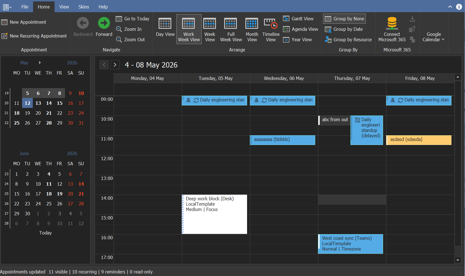Select the aaaaaaaa (bbbbb) appointment
Viewport: 465px width, 276px height.
pyautogui.click(x=282, y=140)
